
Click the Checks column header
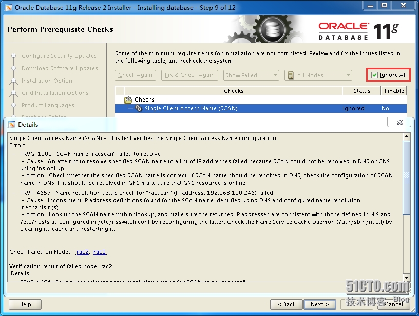pyautogui.click(x=233, y=91)
